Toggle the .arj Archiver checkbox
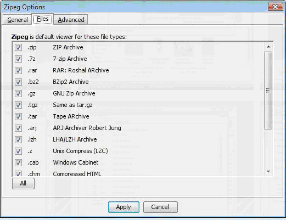 (18, 128)
